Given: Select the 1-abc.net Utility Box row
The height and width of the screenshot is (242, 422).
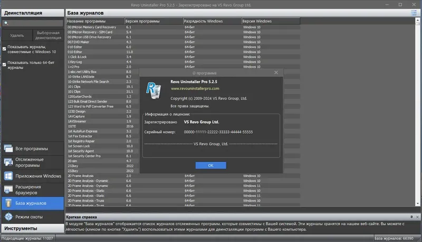Looking at the screenshot, I should [x=102, y=72].
